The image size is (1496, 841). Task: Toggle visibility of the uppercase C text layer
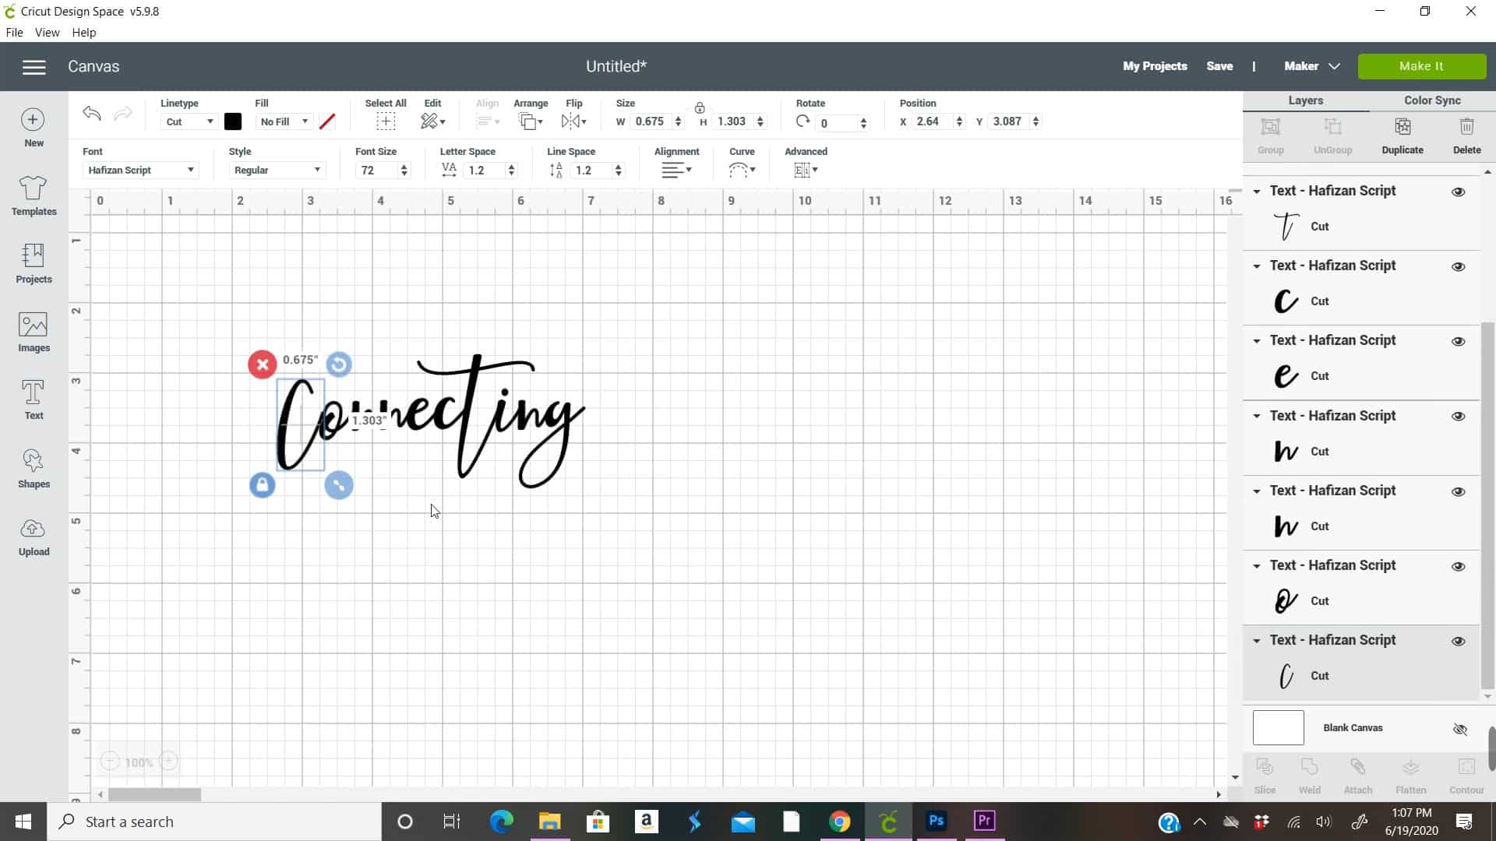click(1458, 266)
